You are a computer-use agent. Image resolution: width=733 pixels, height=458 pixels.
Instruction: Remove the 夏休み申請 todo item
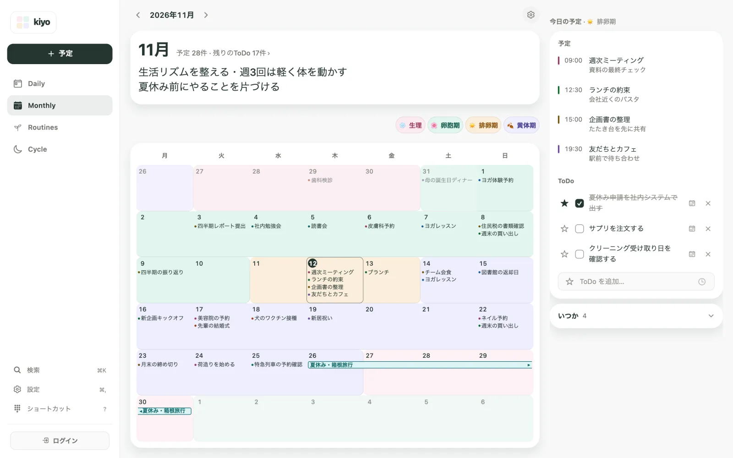(708, 203)
